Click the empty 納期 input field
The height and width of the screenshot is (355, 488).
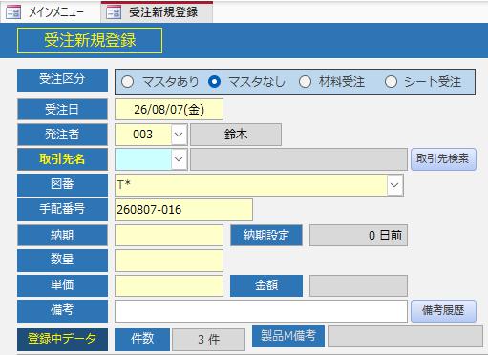coord(169,236)
